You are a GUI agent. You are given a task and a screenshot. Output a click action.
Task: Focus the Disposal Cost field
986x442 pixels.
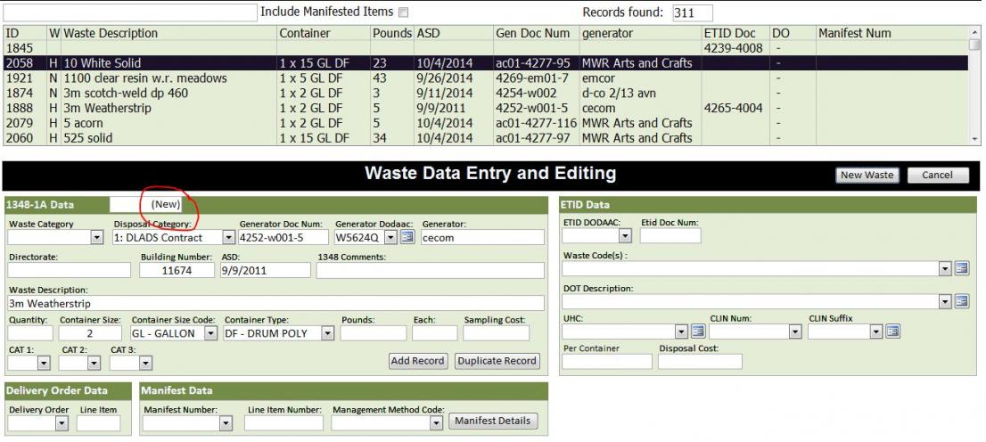tap(700, 362)
